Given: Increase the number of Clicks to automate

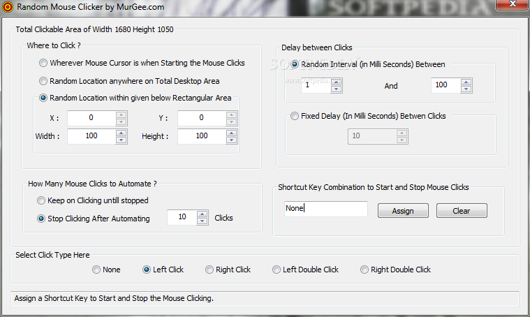Looking at the screenshot, I should [202, 214].
